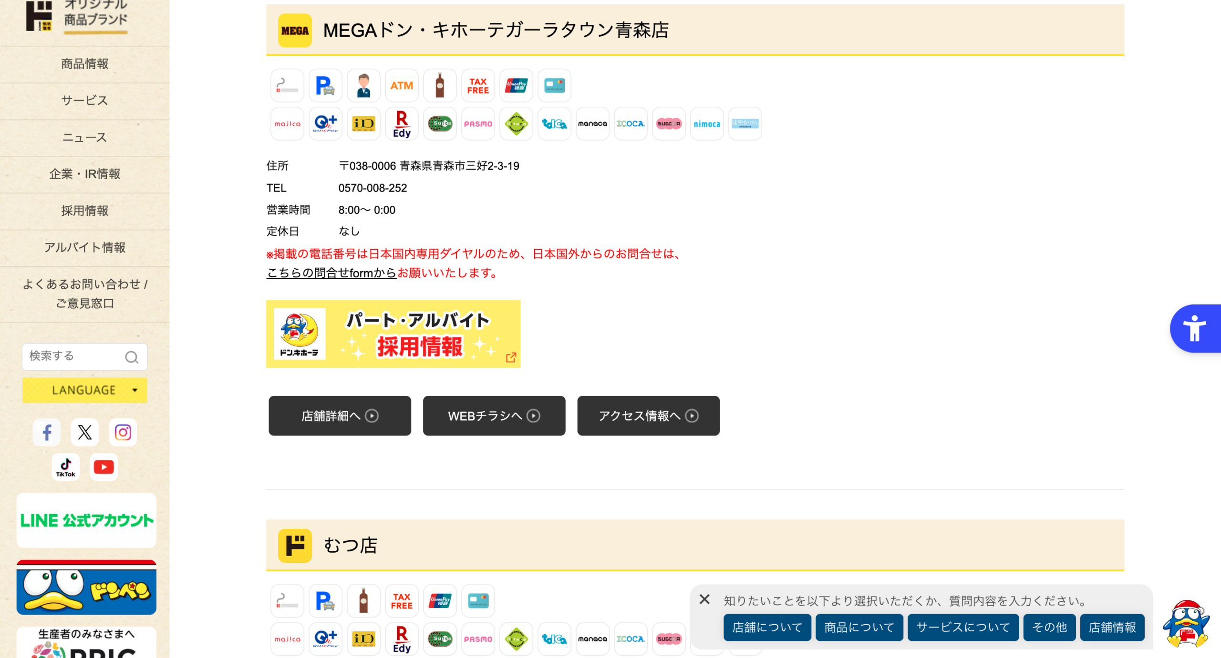Open the Facebook social icon
Image resolution: width=1221 pixels, height=658 pixels.
(47, 432)
